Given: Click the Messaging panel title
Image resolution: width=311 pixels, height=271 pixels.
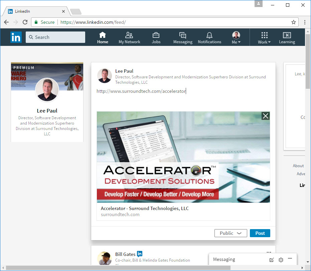Looking at the screenshot, I should pyautogui.click(x=224, y=259).
